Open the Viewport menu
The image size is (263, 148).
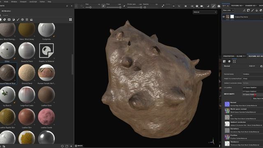(x=23, y=2)
